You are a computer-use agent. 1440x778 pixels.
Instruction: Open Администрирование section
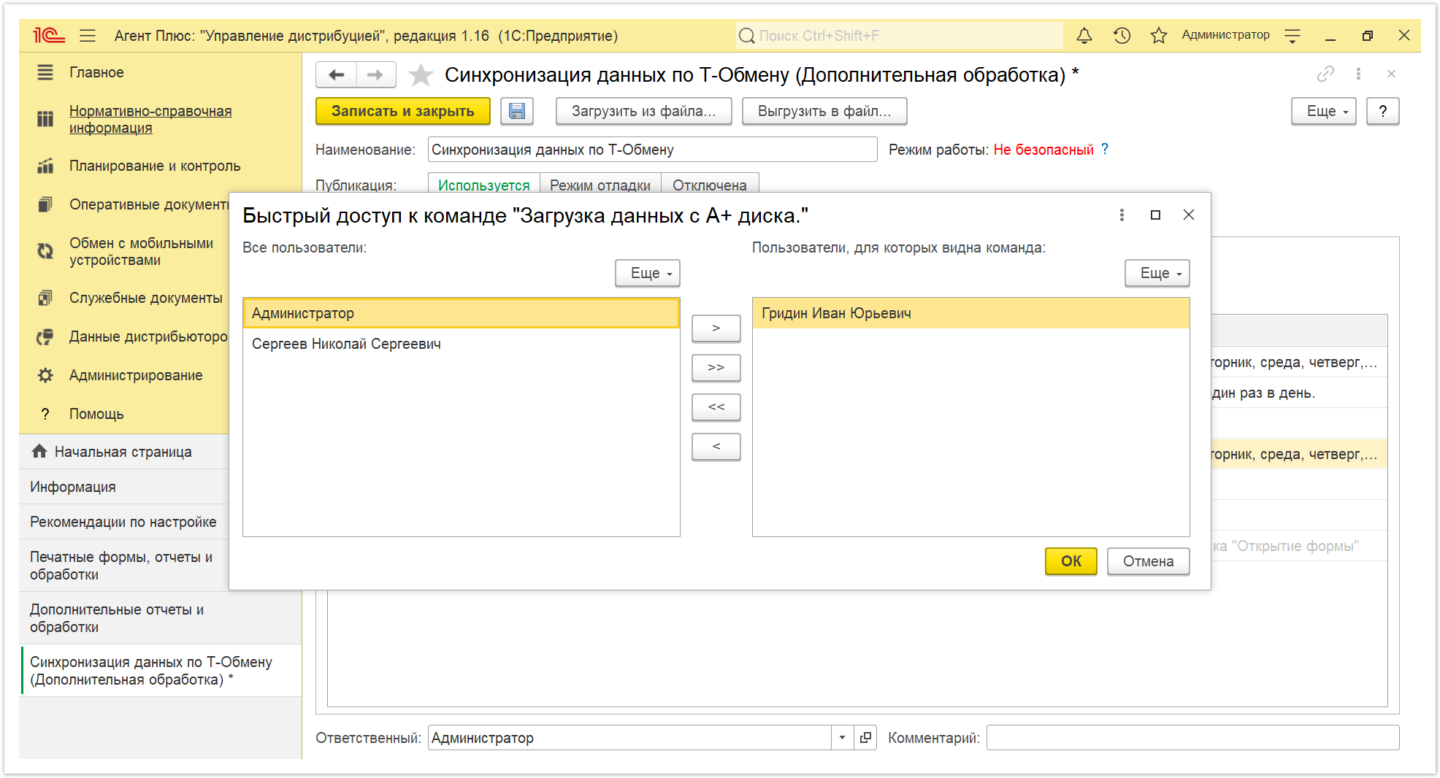click(136, 375)
